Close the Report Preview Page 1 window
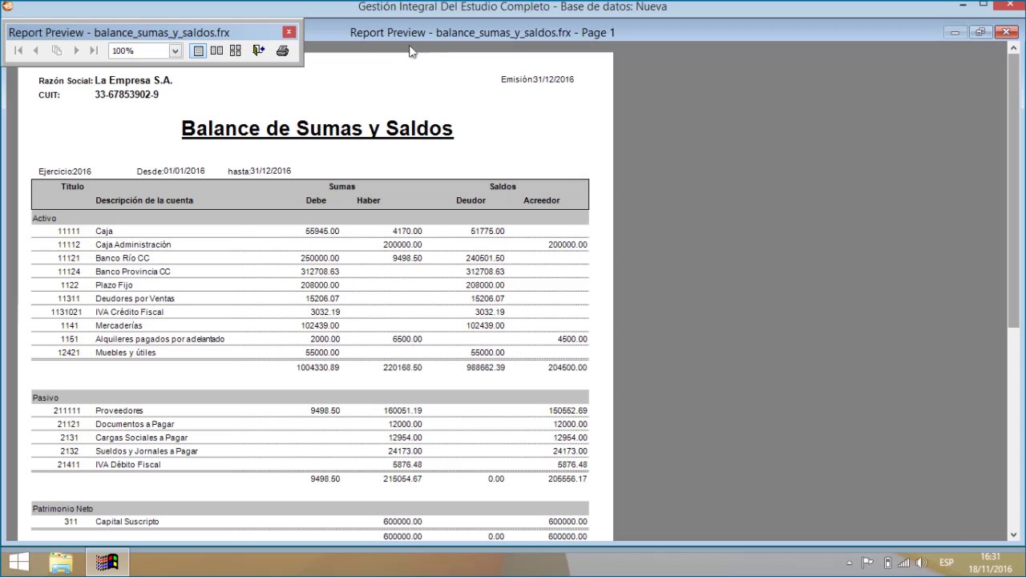 (x=1006, y=32)
